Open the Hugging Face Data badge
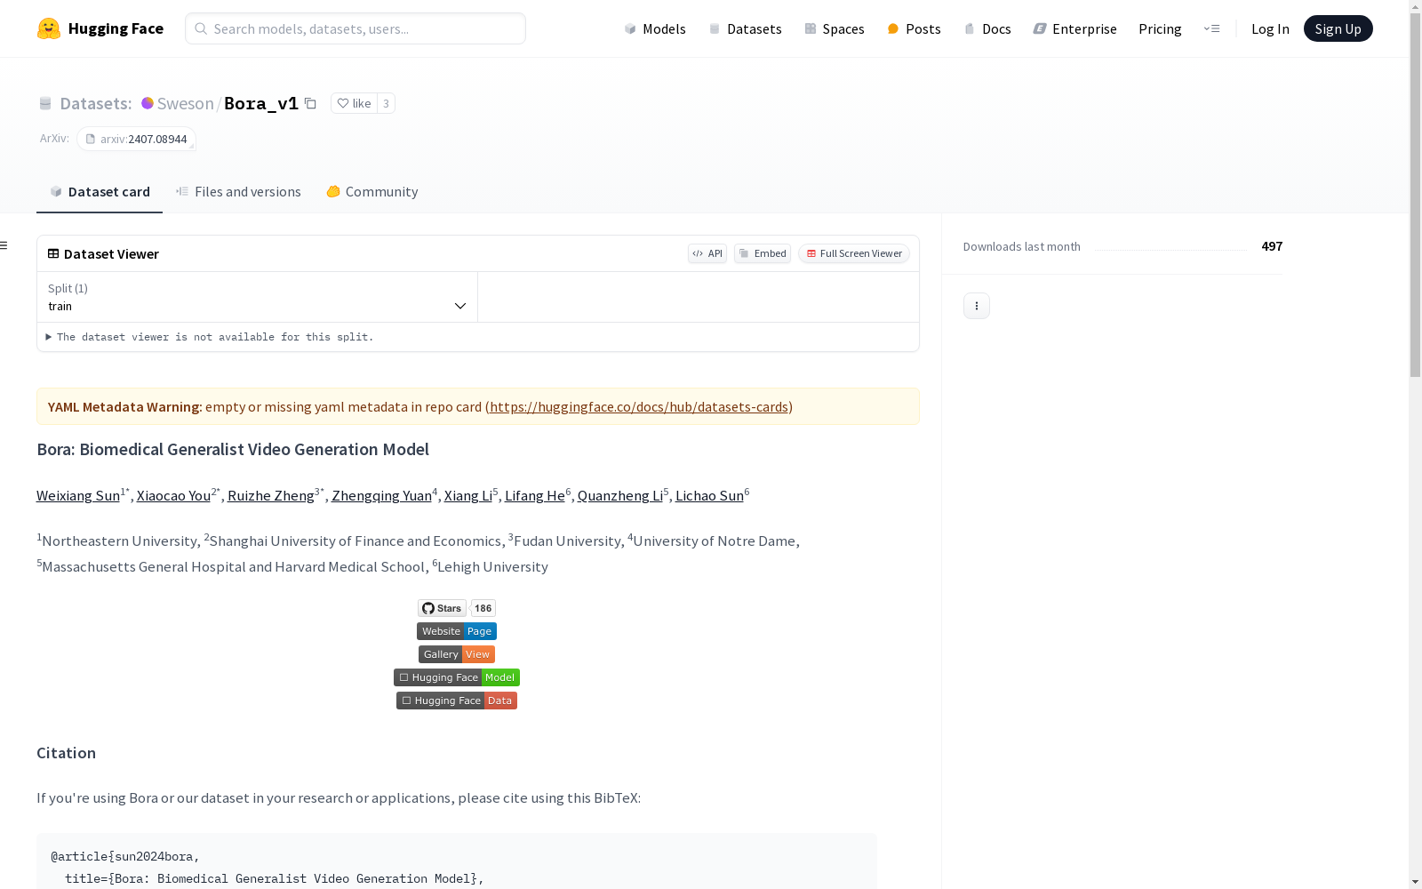Viewport: 1422px width, 889px height. click(x=457, y=701)
